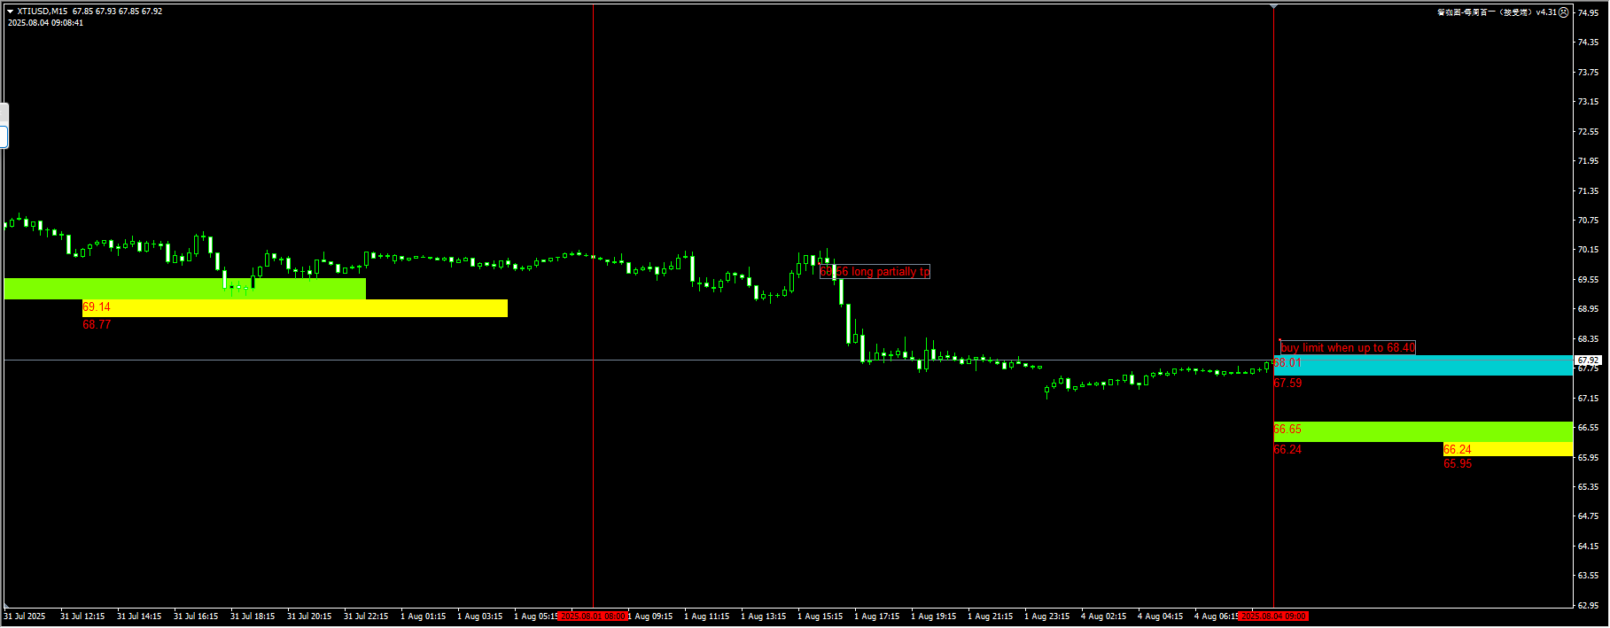Click the chart shift triangle marker at top
Viewport: 1610px width, 628px height.
click(x=1273, y=7)
